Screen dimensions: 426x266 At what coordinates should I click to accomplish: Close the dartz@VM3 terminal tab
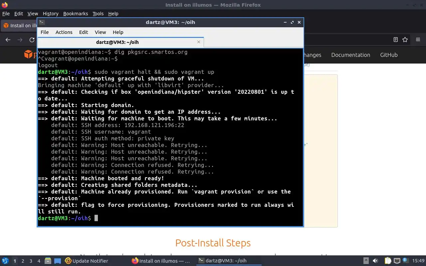[x=199, y=42]
